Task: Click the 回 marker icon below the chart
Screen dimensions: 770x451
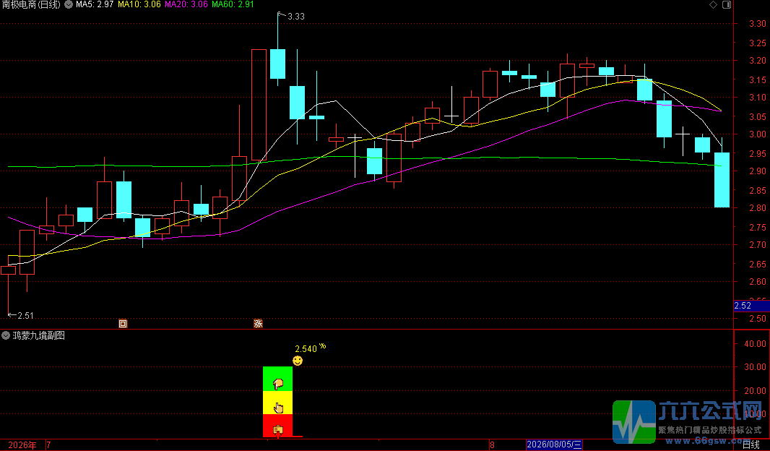Action: [x=123, y=323]
